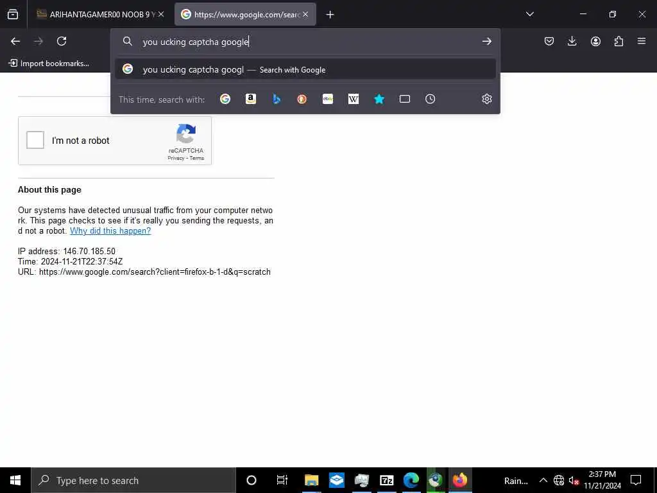Show hidden system tray icons
The height and width of the screenshot is (493, 657).
[543, 480]
